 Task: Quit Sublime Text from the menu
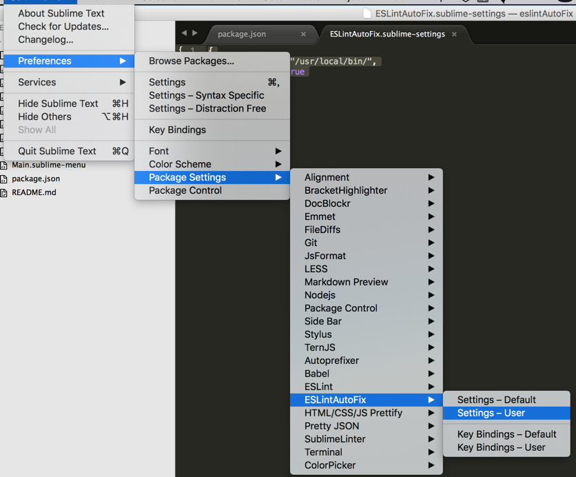click(69, 151)
